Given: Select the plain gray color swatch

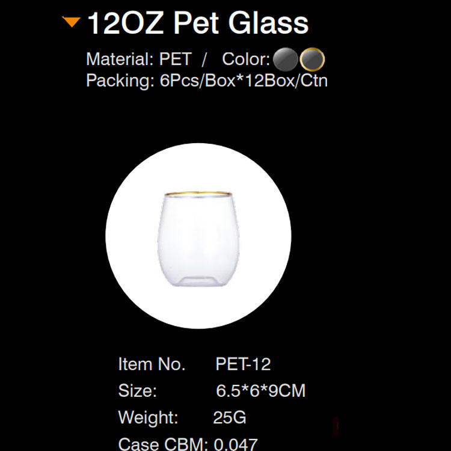Looking at the screenshot, I should (x=285, y=60).
